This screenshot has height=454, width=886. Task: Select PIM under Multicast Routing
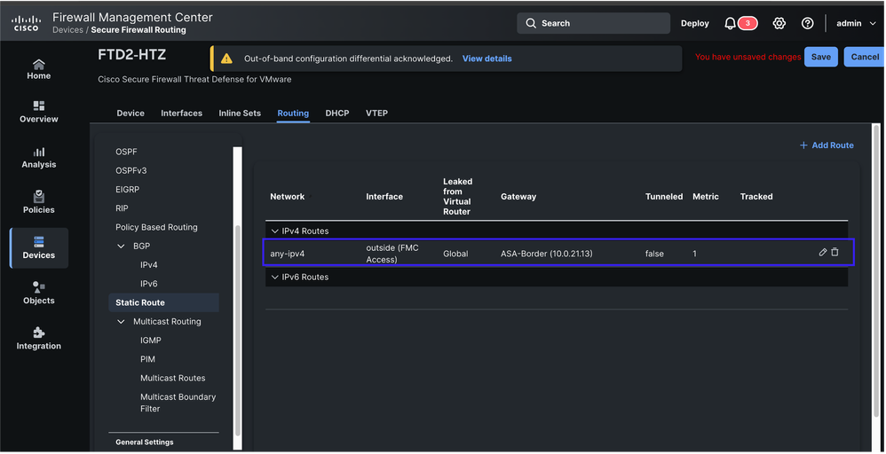pyautogui.click(x=147, y=359)
